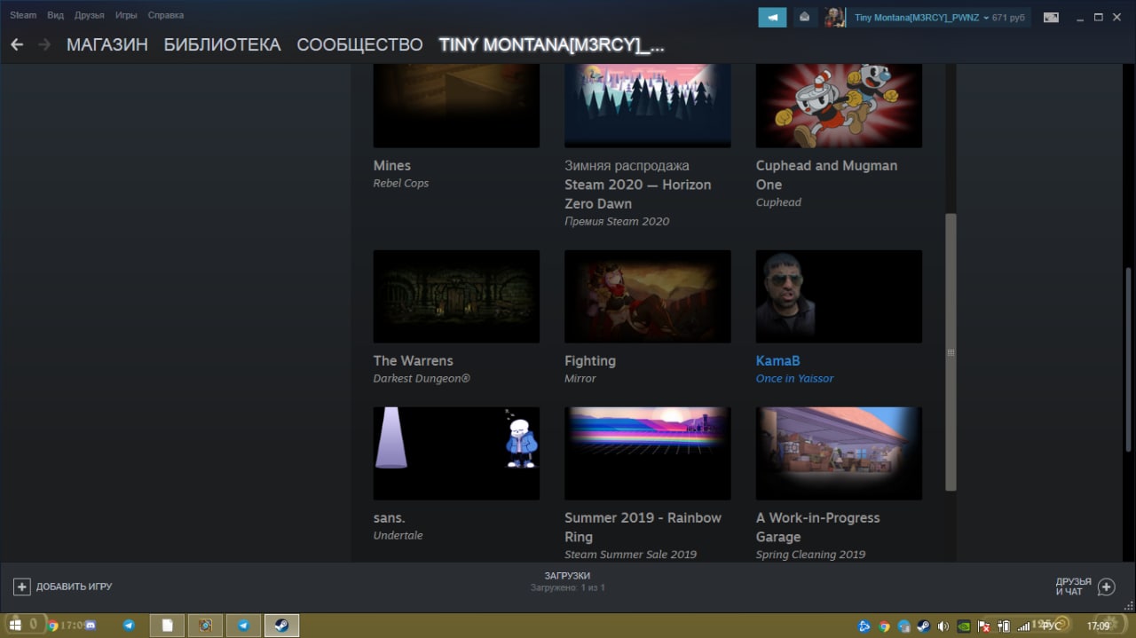Viewport: 1136px width, 638px height.
Task: Click the Undertale subtitle
Action: click(x=398, y=535)
